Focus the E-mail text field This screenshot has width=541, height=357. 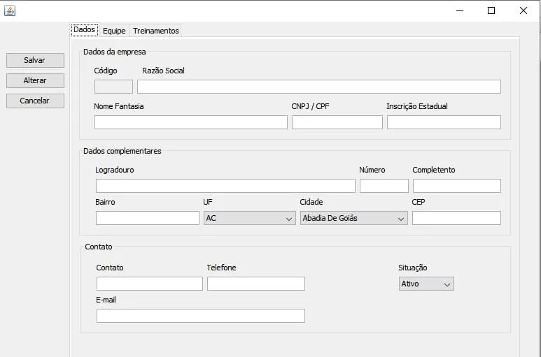[200, 316]
